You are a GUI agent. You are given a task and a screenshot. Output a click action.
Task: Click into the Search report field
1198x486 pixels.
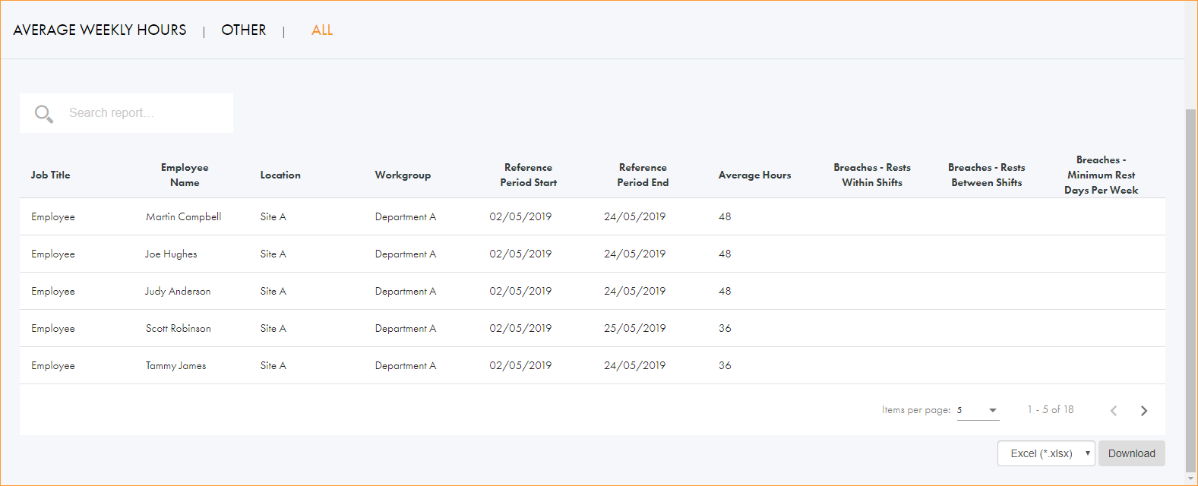click(144, 113)
